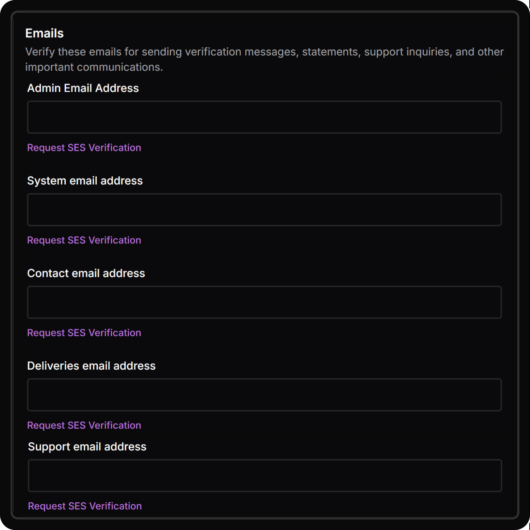The width and height of the screenshot is (530, 530).
Task: Click the Deliveries email address input field
Action: [264, 395]
